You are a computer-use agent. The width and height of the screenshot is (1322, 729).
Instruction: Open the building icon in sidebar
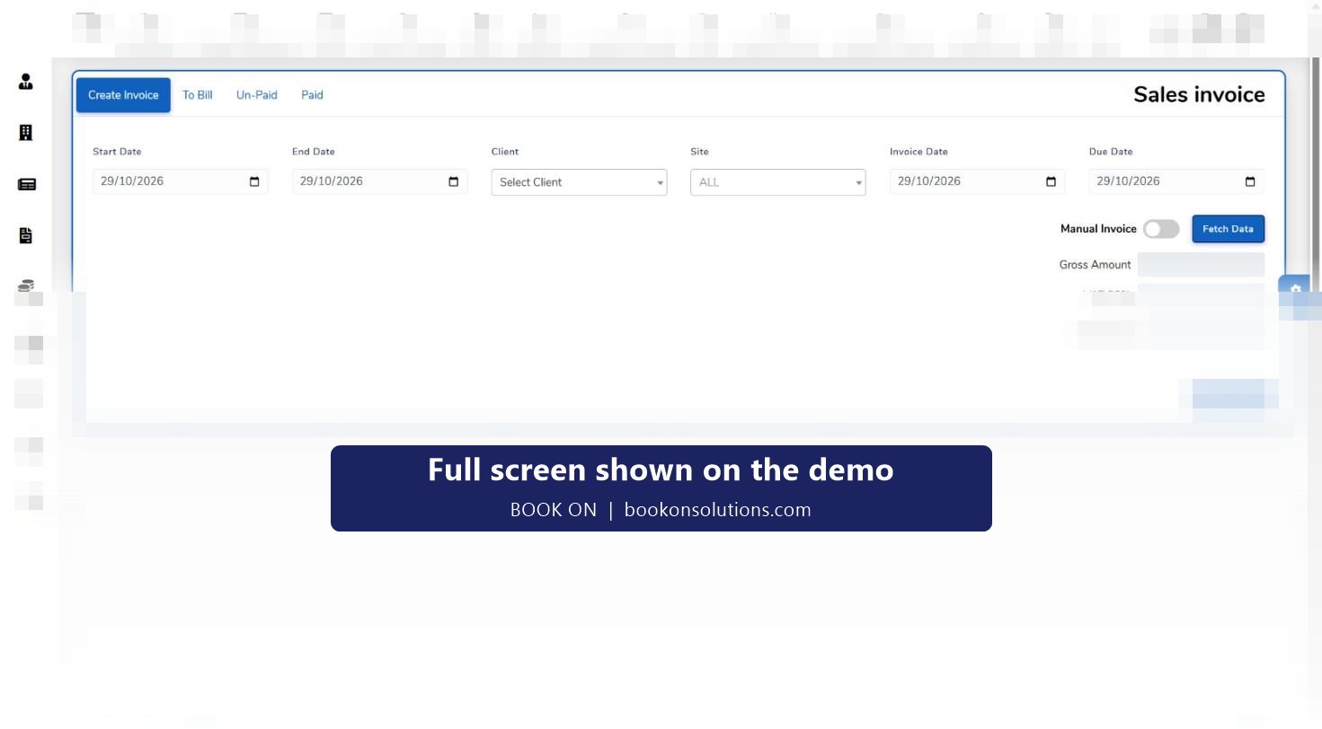[x=26, y=133]
